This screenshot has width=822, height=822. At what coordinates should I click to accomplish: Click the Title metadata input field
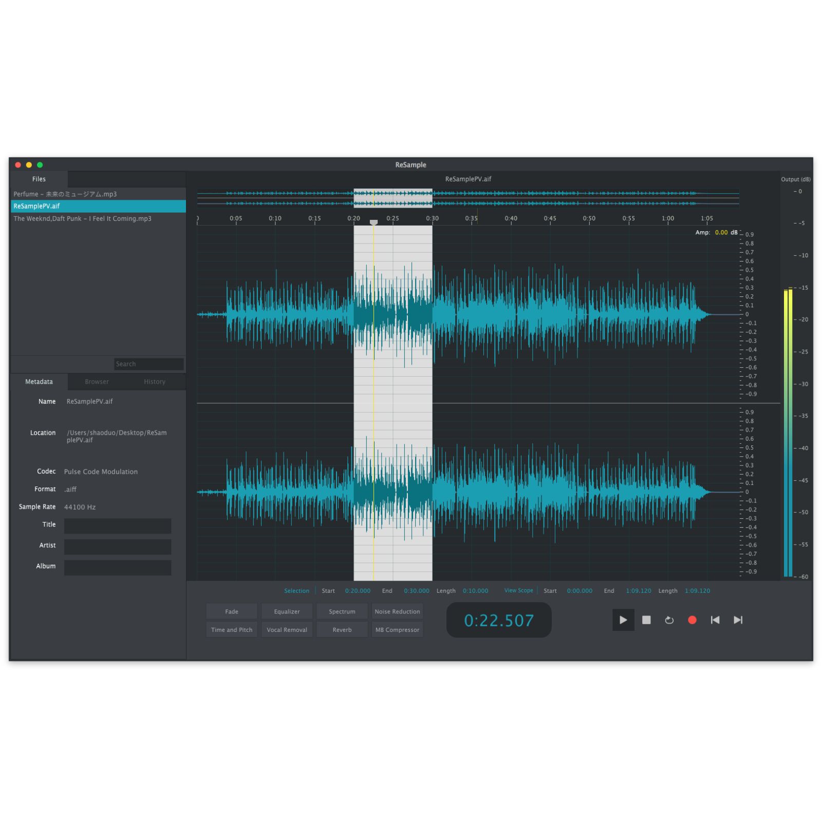117,526
